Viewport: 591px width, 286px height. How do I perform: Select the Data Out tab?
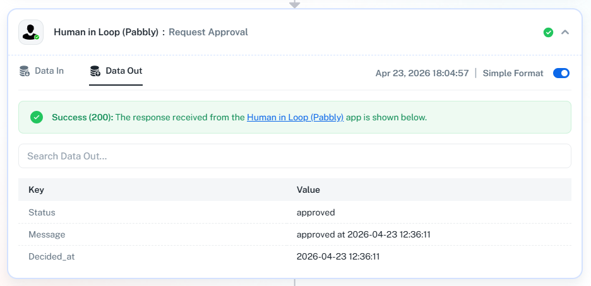(123, 71)
